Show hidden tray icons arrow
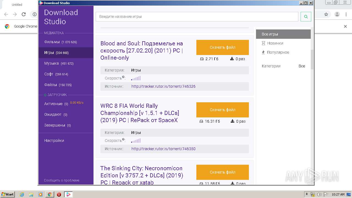Image resolution: width=352 pixels, height=198 pixels. tap(307, 194)
